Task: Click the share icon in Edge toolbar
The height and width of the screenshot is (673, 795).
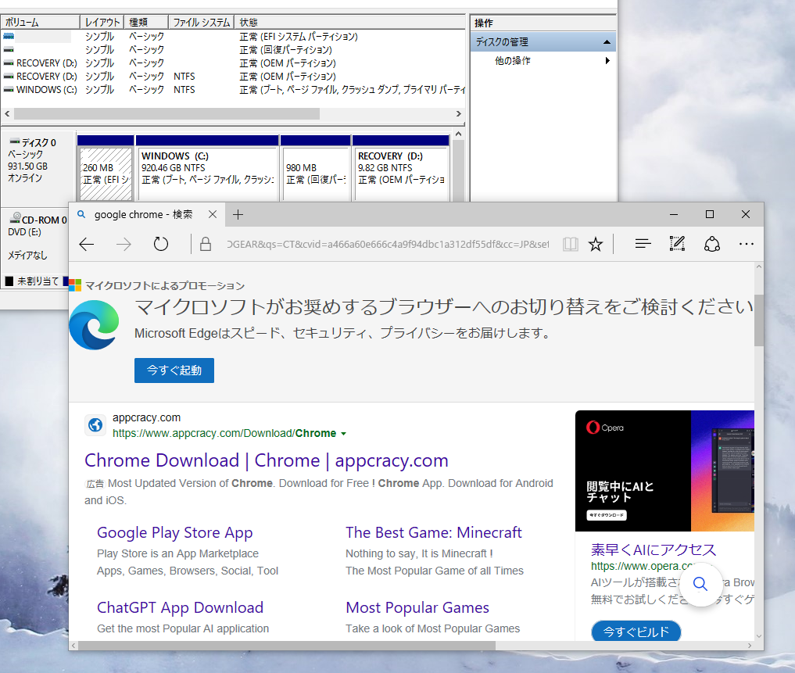Action: point(712,244)
